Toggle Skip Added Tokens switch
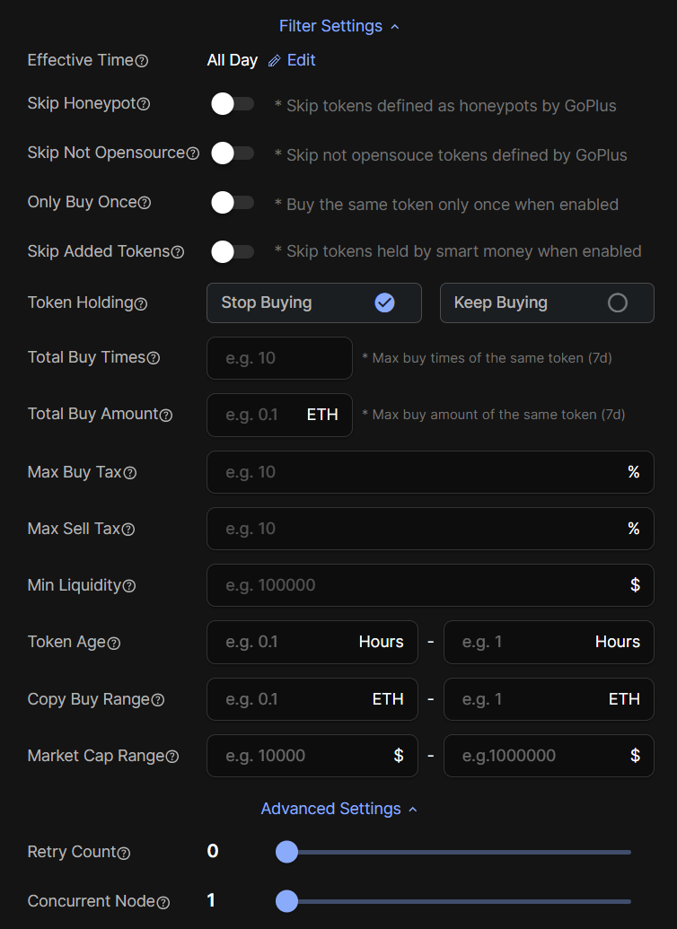 [232, 252]
